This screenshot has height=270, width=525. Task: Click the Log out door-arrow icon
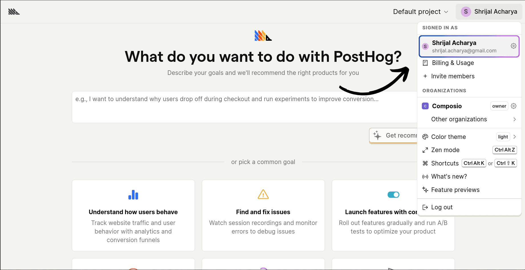click(425, 207)
